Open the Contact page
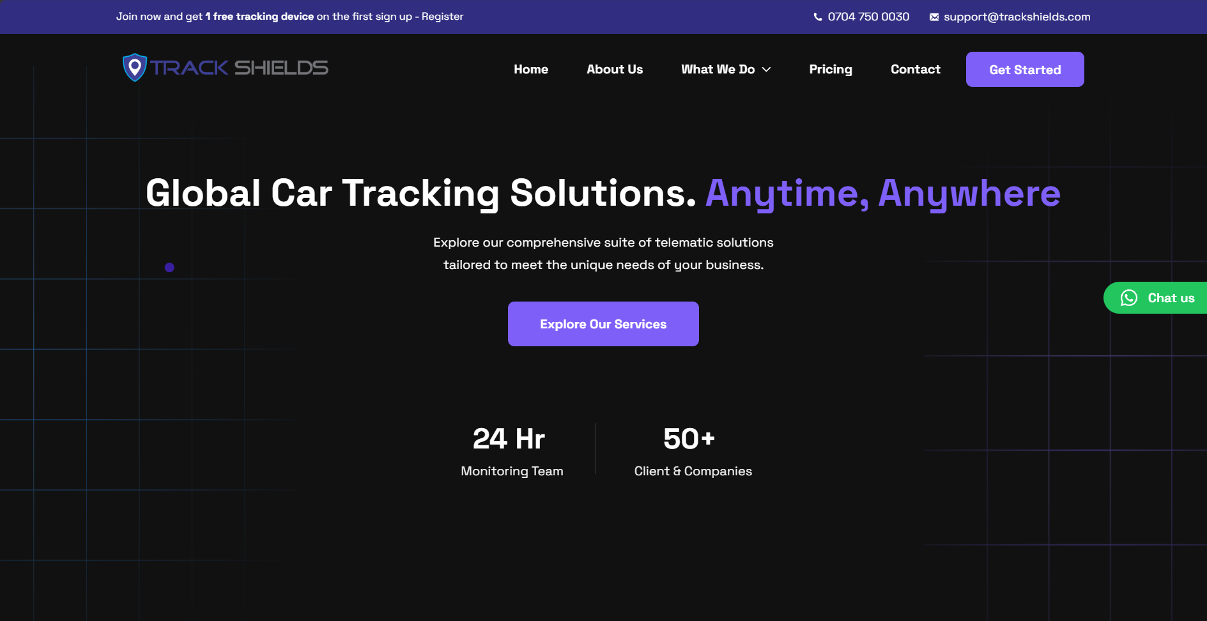 [915, 69]
